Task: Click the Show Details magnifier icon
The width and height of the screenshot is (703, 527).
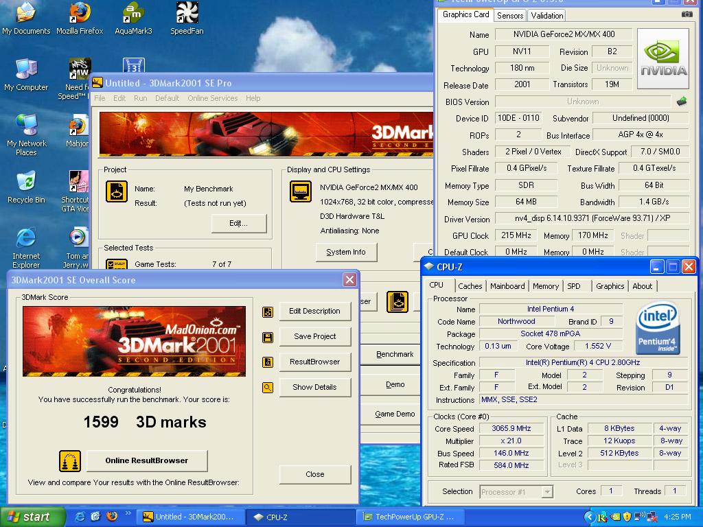Action: tap(268, 388)
